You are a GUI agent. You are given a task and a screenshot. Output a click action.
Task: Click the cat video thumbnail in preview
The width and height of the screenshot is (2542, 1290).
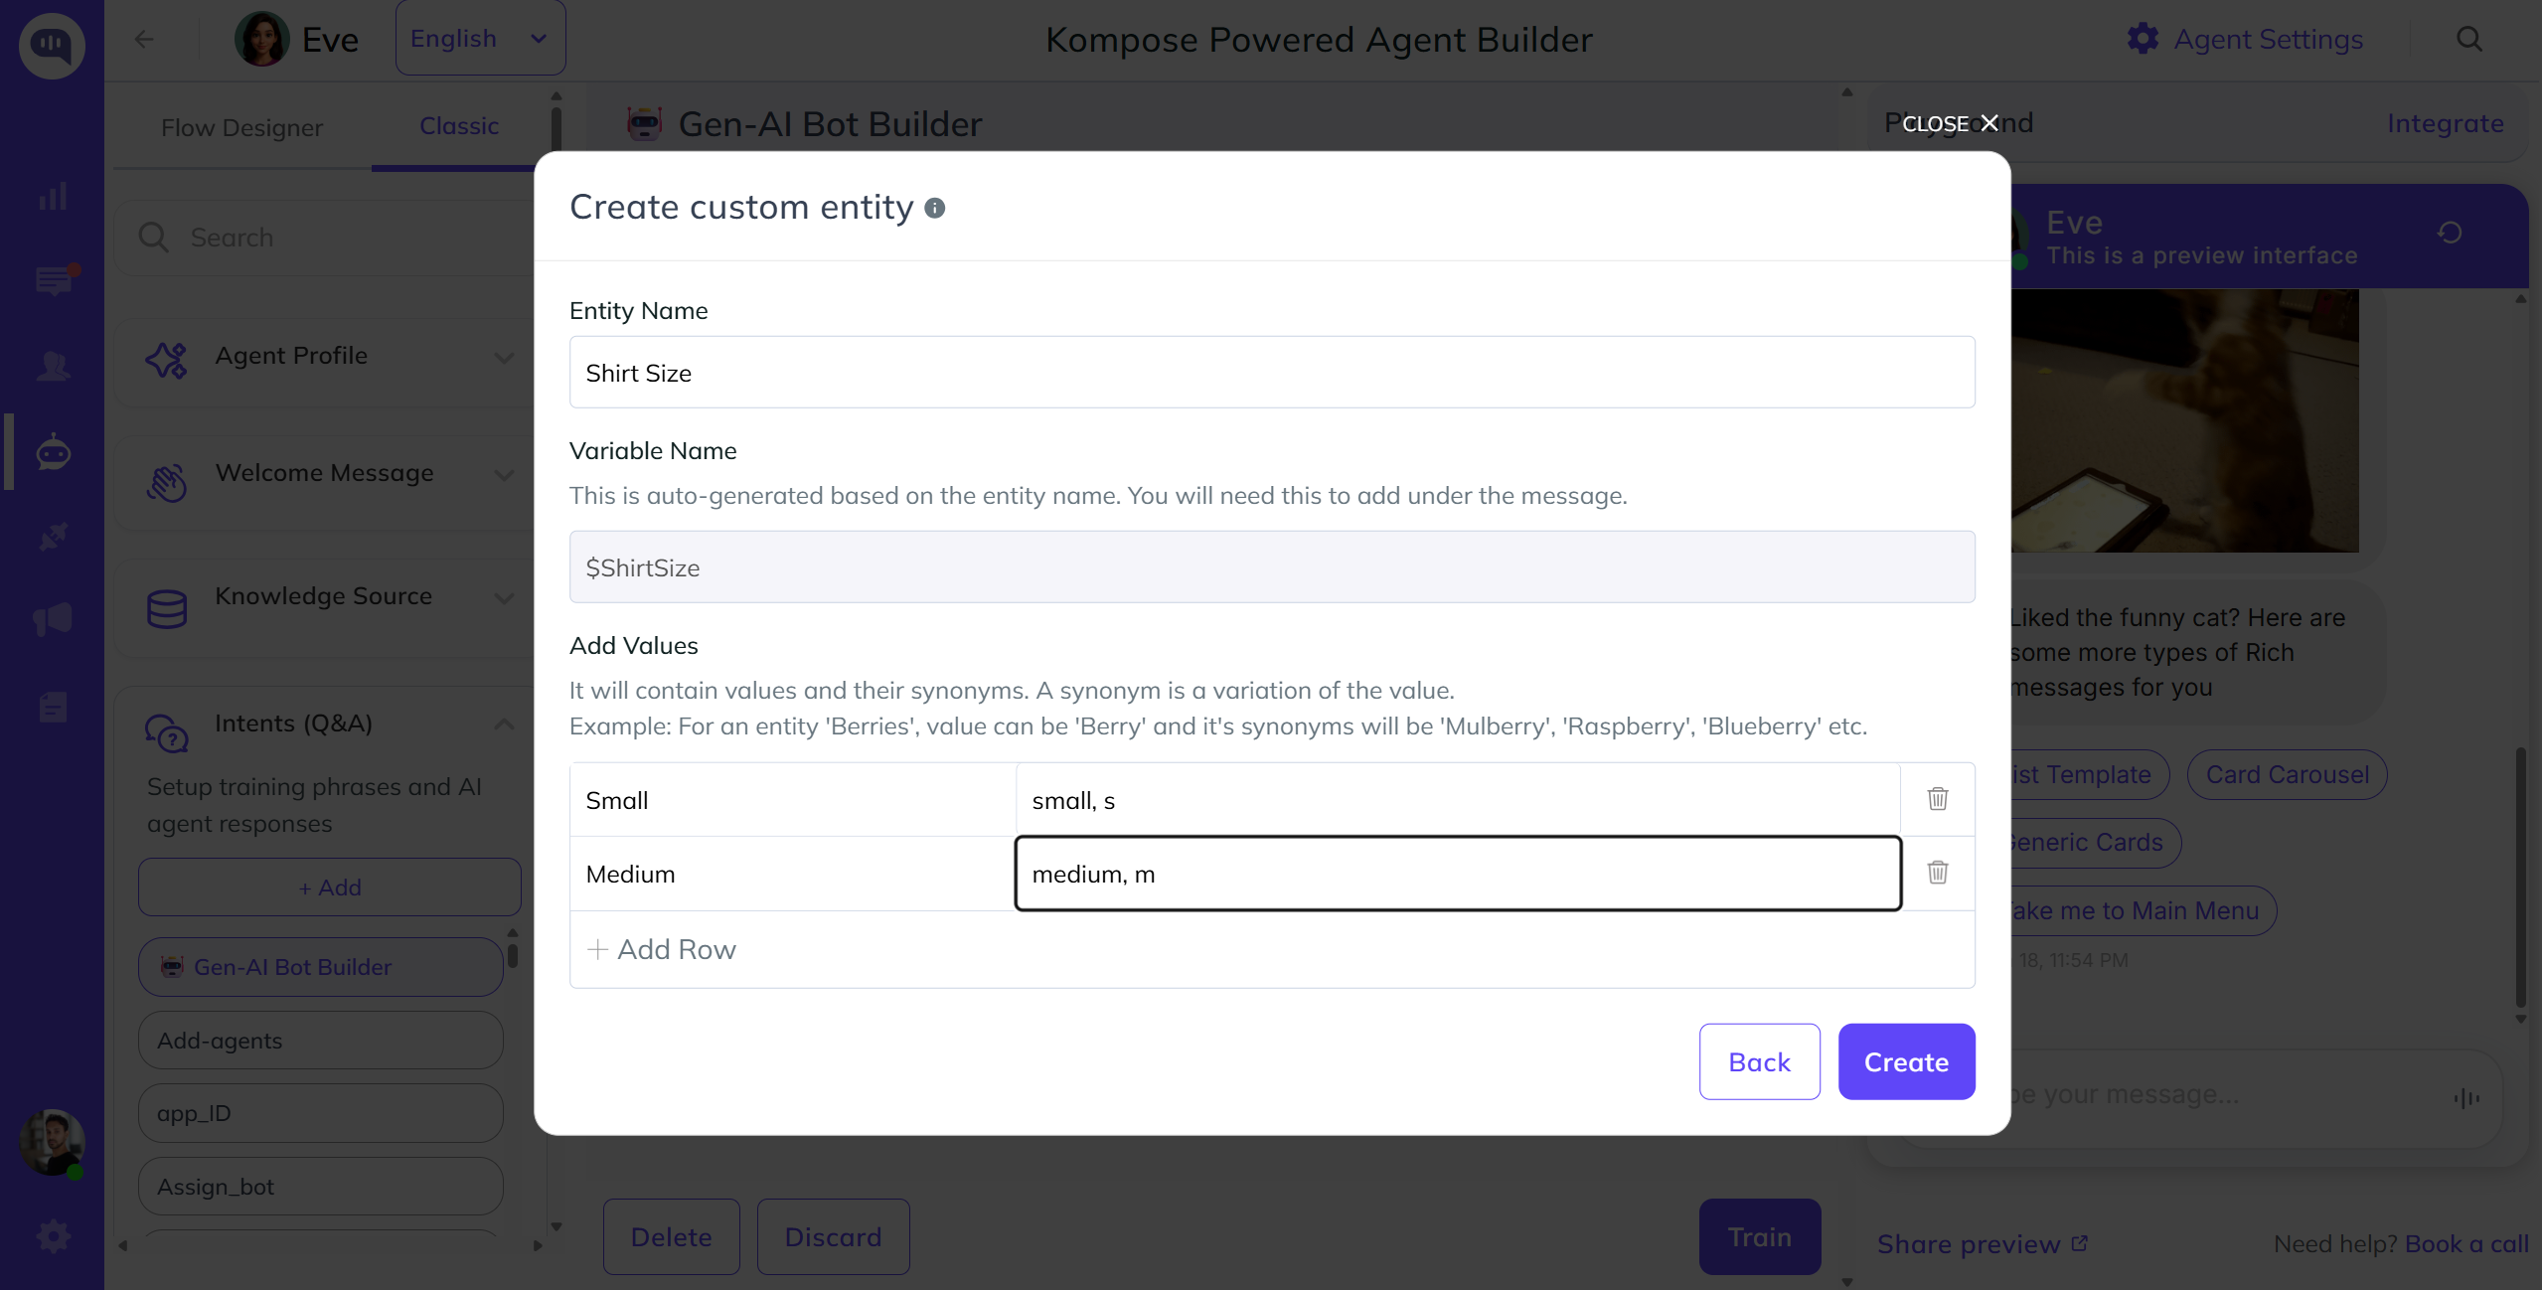tap(2184, 420)
